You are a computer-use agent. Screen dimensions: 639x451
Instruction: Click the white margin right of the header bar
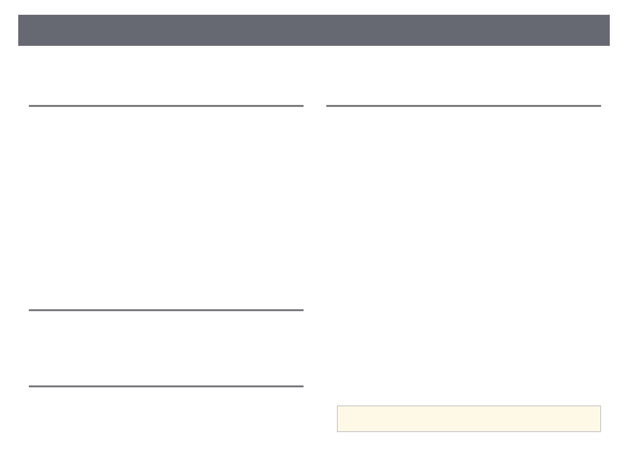(x=624, y=30)
